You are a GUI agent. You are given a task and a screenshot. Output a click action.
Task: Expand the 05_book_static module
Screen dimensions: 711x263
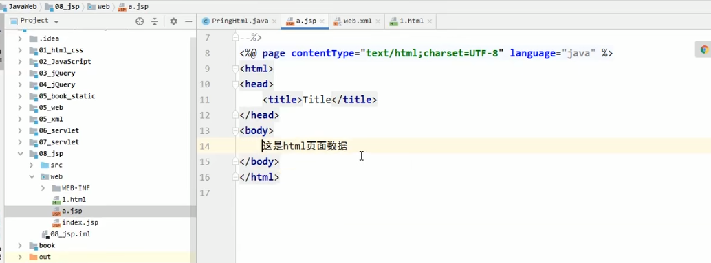pyautogui.click(x=20, y=96)
